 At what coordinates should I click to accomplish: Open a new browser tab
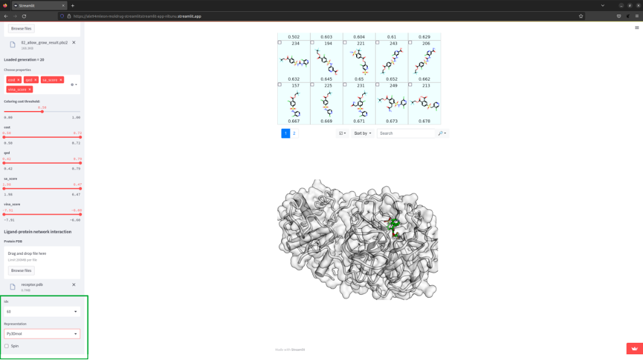72,5
